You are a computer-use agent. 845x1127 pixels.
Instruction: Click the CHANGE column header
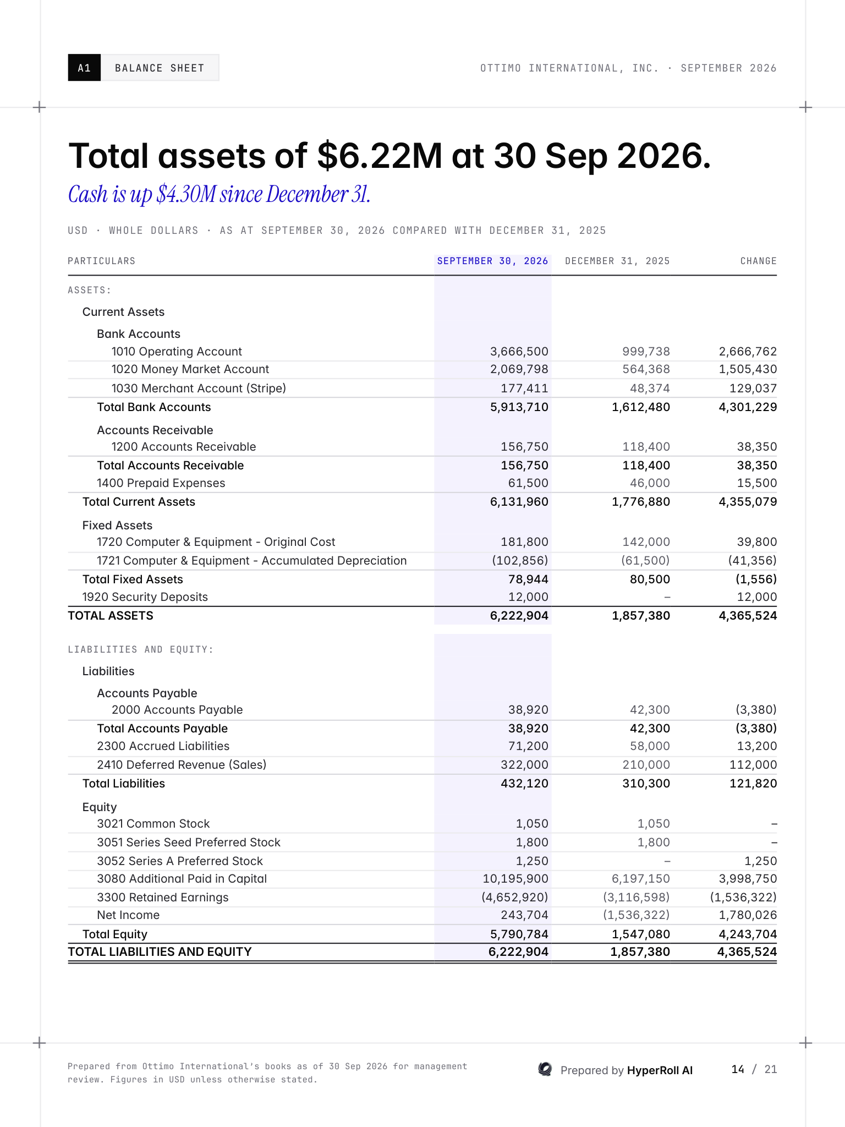(758, 261)
